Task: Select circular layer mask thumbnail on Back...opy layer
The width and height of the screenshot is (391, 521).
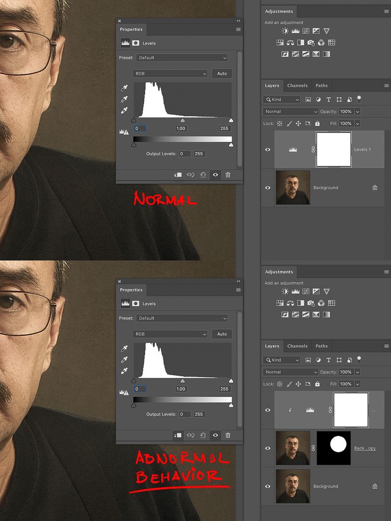Action: tap(334, 448)
